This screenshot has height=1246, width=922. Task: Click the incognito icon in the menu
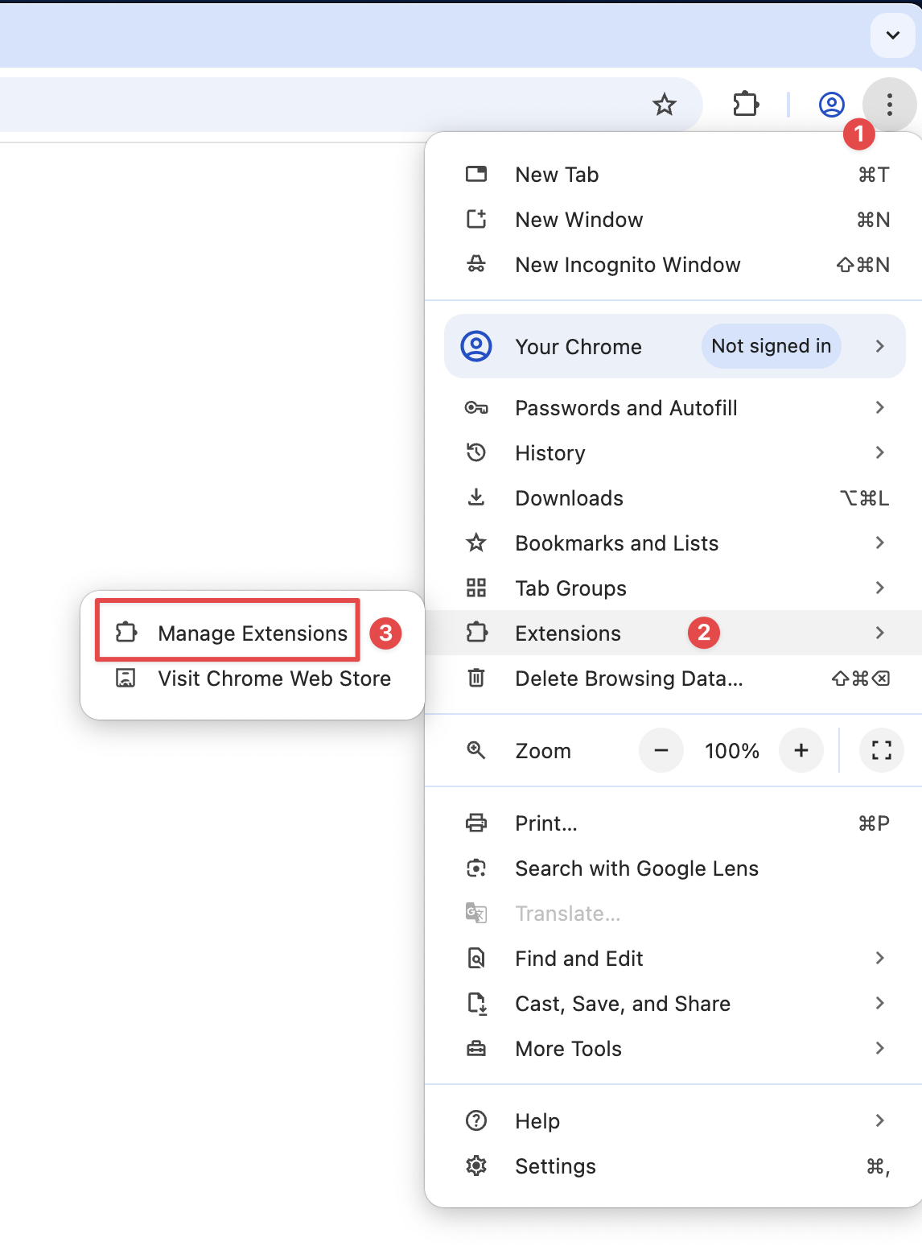point(476,265)
